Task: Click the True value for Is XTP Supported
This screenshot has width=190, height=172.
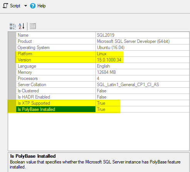Action: click(x=101, y=103)
